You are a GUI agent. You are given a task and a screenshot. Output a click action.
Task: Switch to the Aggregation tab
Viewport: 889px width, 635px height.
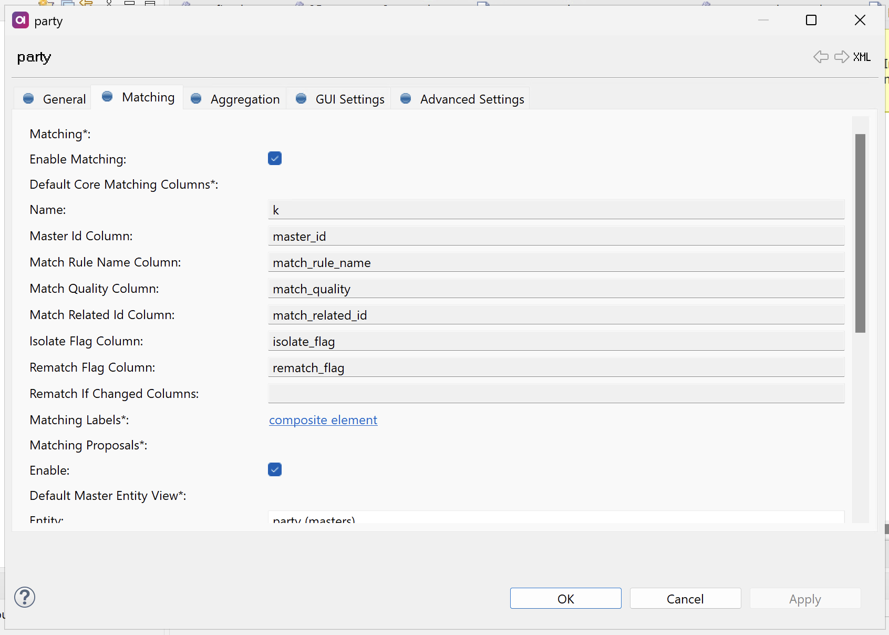pyautogui.click(x=244, y=99)
